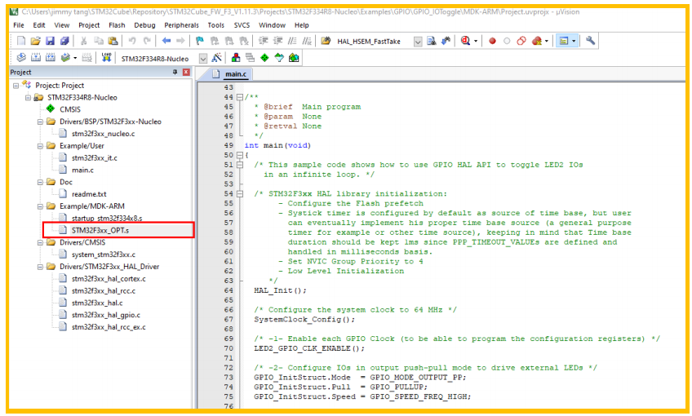
Task: Save the current file via floppy icon
Action: click(50, 41)
